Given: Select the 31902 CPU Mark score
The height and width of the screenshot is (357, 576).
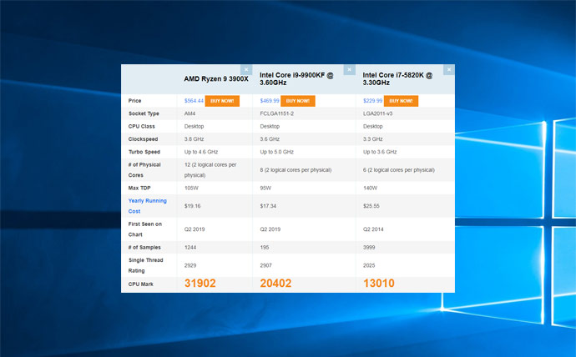Looking at the screenshot, I should coord(205,284).
